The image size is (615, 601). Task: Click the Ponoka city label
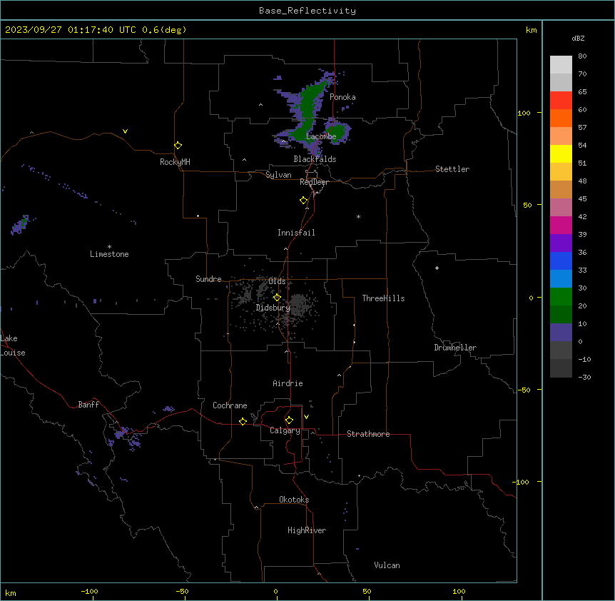click(342, 97)
